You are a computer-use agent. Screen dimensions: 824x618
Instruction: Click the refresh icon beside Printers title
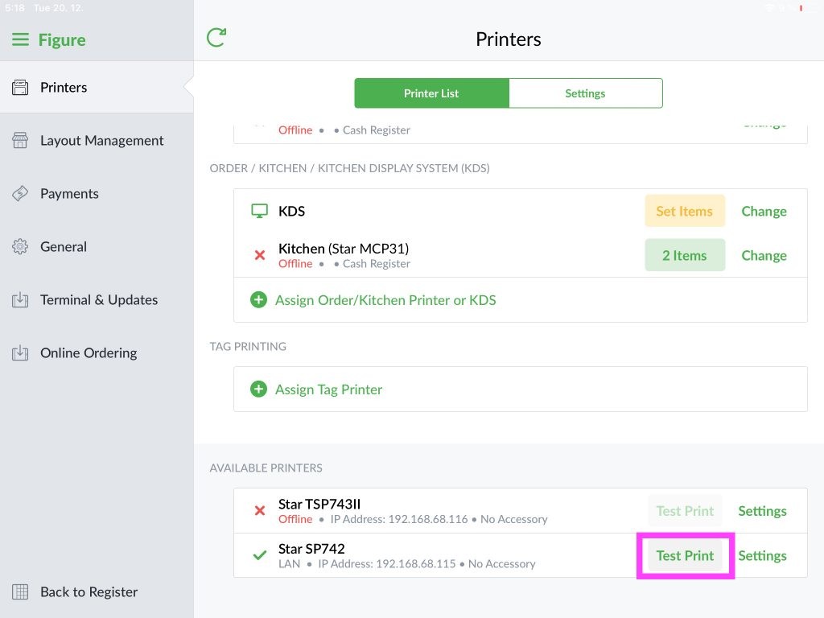216,38
